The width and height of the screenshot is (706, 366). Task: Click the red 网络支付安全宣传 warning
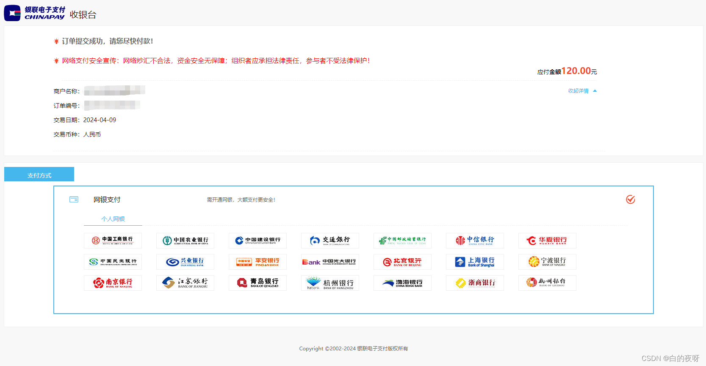click(x=216, y=61)
